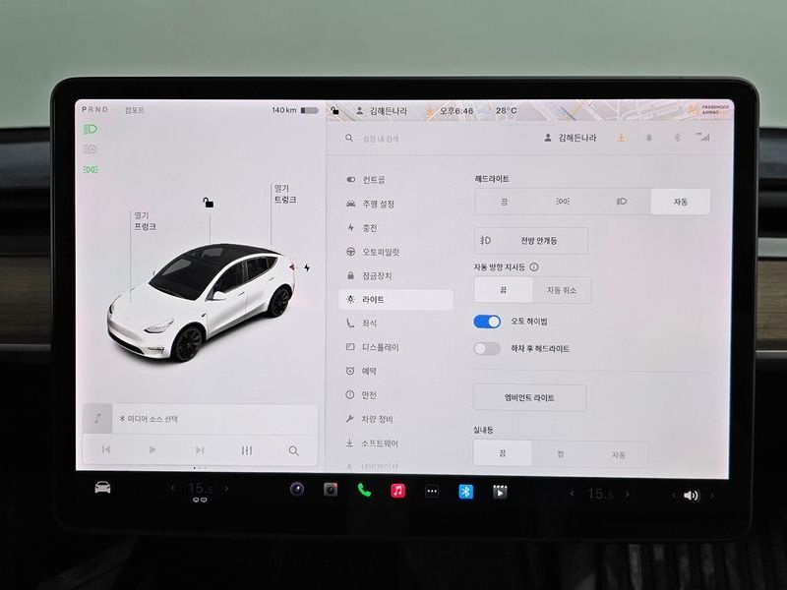Open the trunk with 열기 트렁크
This screenshot has height=590, width=787.
pos(285,194)
